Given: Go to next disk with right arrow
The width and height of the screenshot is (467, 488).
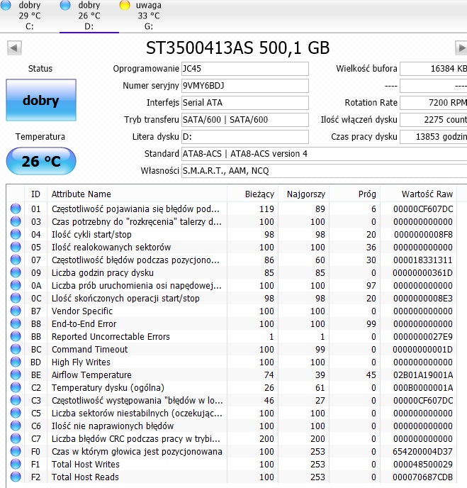Looking at the screenshot, I should click(461, 48).
